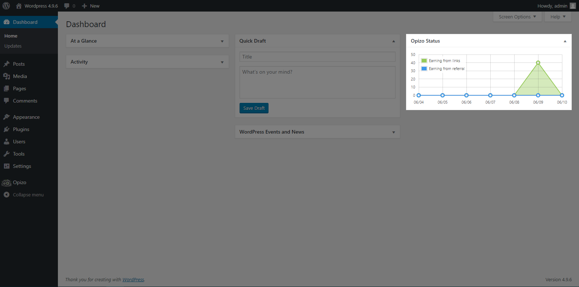Click the Posts pushpin icon
Screen dimensions: 579x287
coord(7,64)
